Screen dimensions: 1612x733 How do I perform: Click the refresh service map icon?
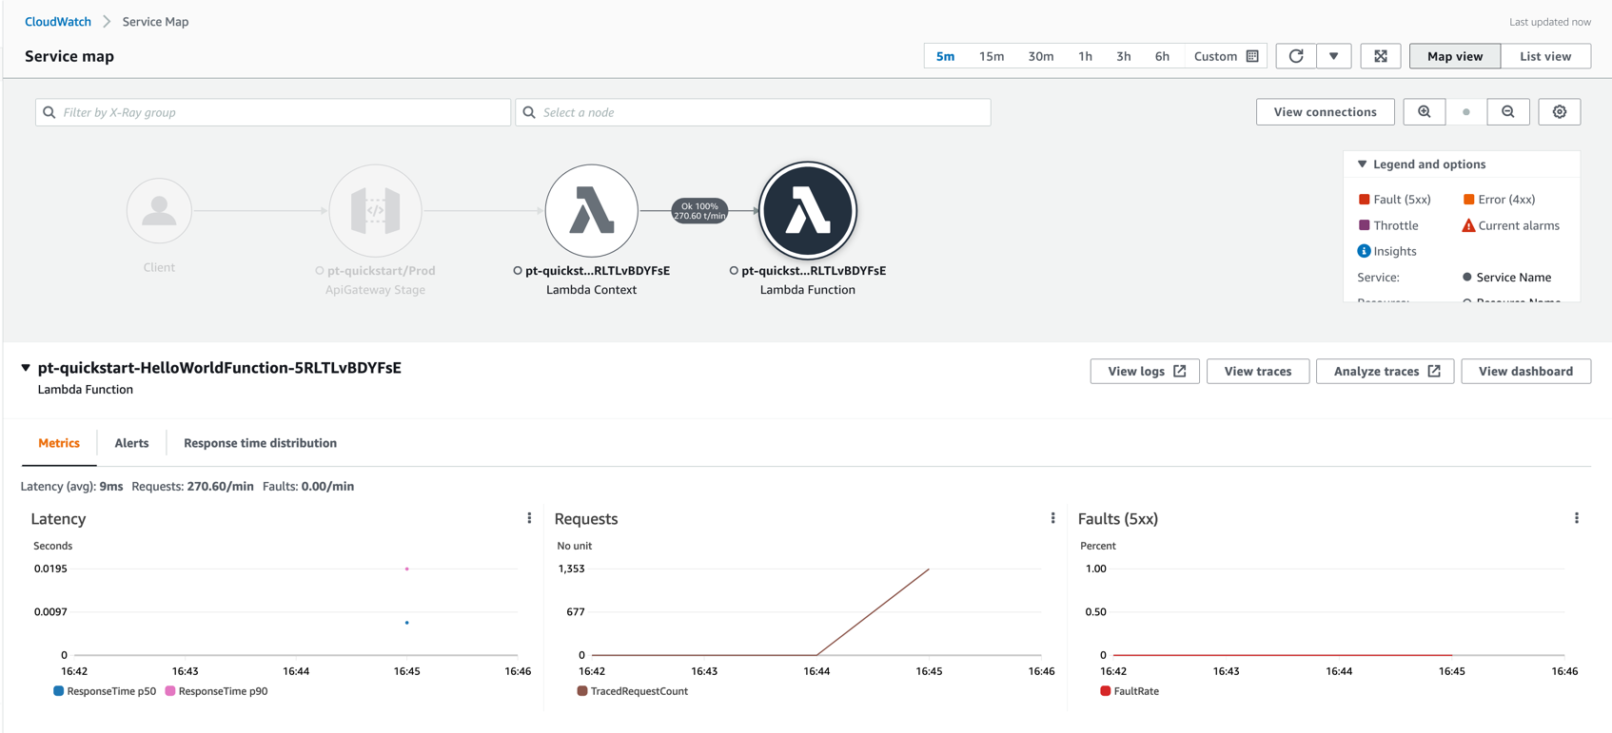click(1295, 56)
